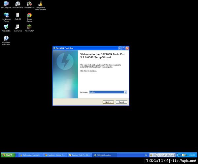
Task: Open the Windows Start menu
Action: [8, 155]
